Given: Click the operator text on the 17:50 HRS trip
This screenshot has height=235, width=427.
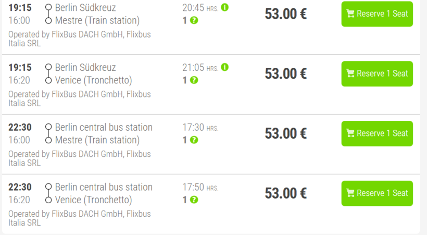Looking at the screenshot, I should [x=80, y=218].
